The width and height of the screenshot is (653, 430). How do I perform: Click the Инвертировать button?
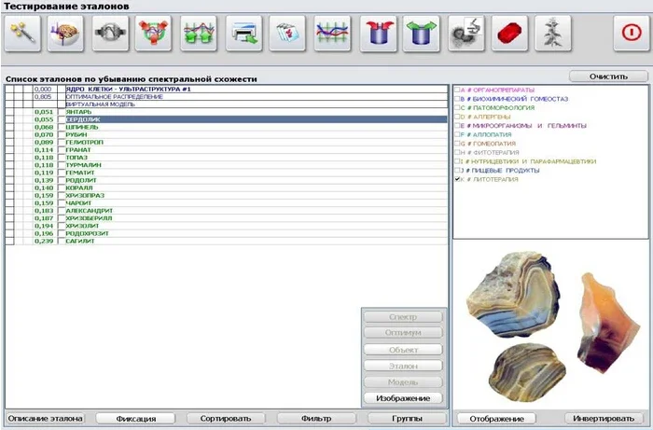coord(603,419)
